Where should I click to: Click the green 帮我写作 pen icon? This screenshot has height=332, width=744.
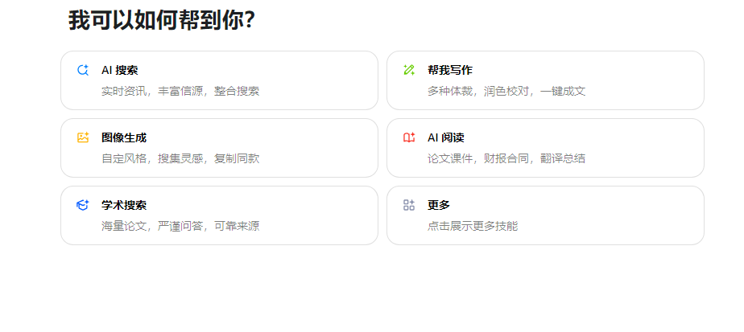(409, 70)
